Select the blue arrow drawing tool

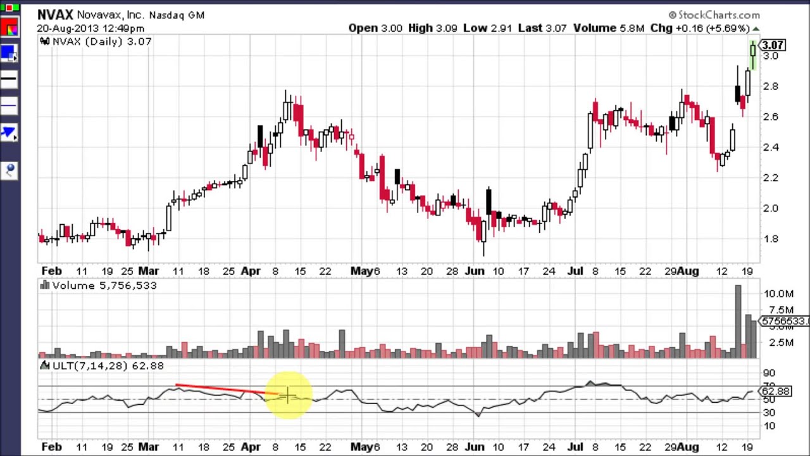[9, 132]
